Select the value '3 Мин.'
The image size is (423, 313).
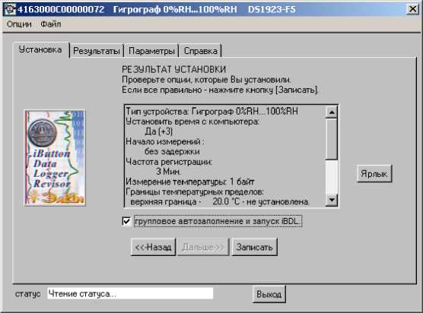(x=169, y=172)
